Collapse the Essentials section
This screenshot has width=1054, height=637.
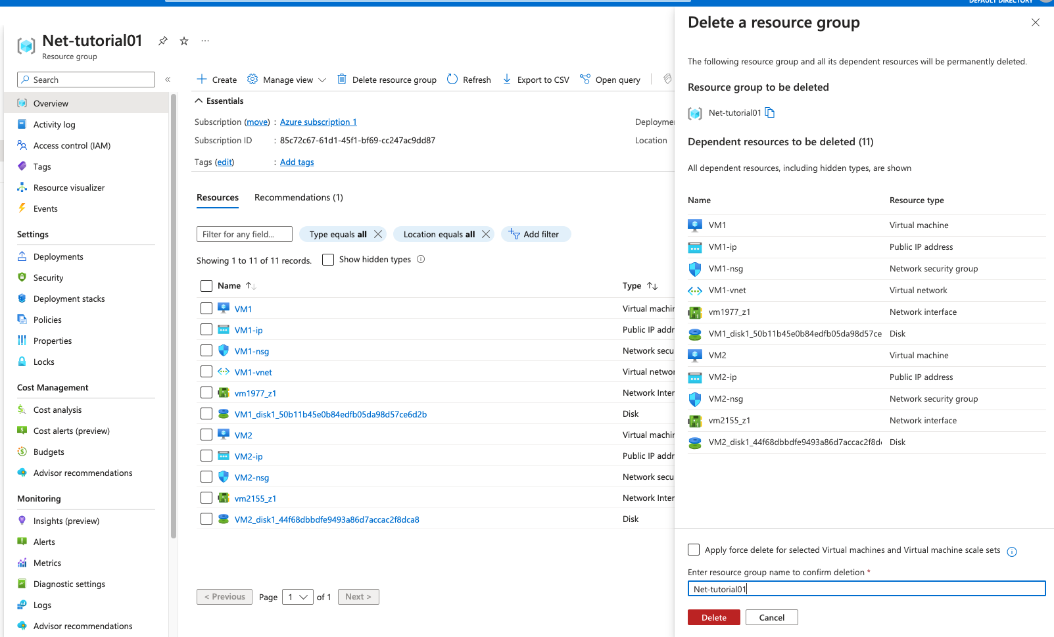[x=219, y=101]
